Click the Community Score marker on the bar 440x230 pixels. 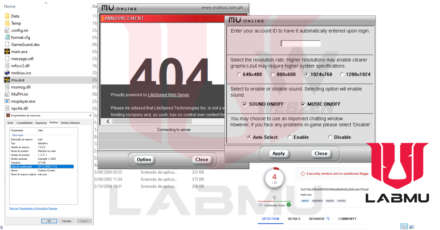[275, 197]
